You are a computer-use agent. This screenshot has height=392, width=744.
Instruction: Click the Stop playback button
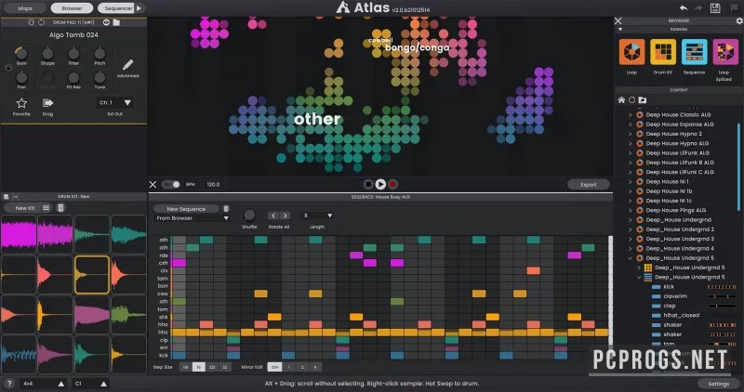pyautogui.click(x=368, y=184)
